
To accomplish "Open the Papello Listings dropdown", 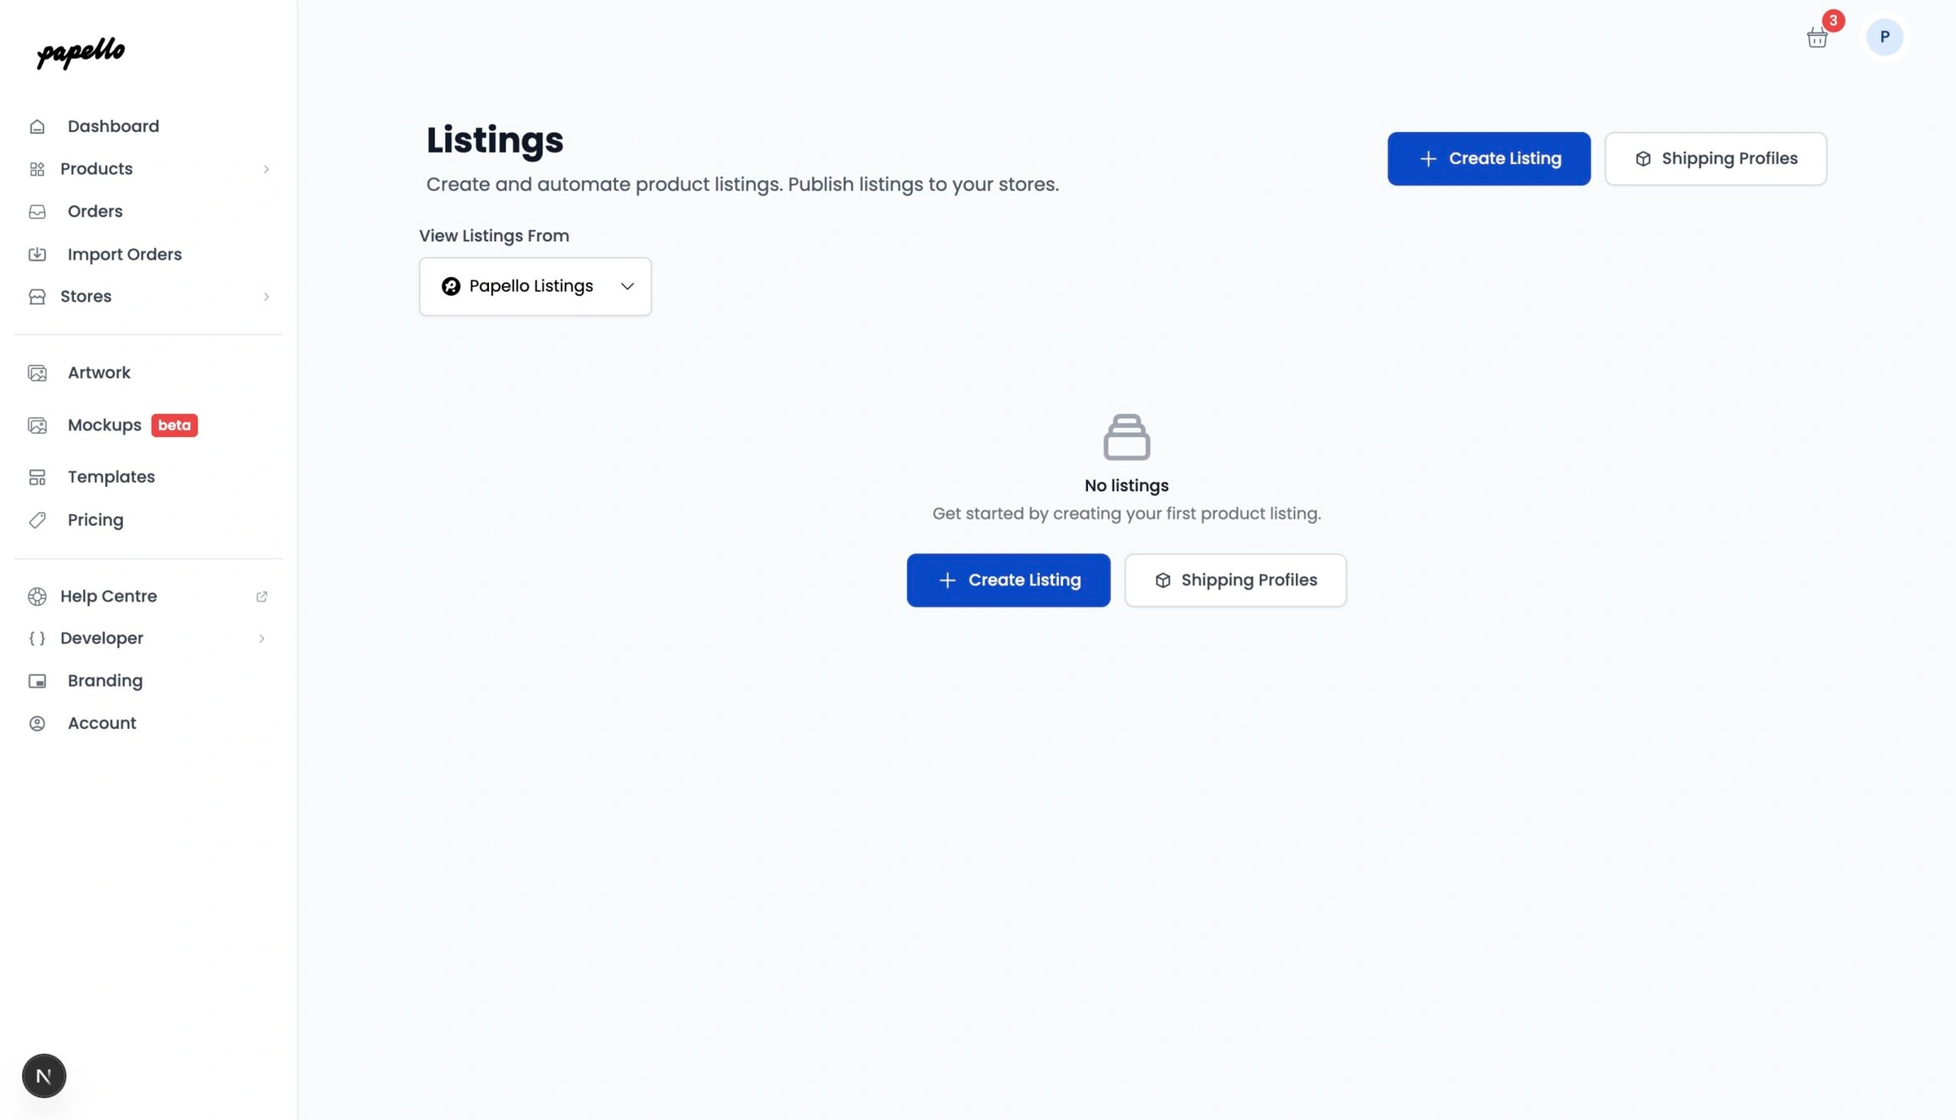I will 535,286.
